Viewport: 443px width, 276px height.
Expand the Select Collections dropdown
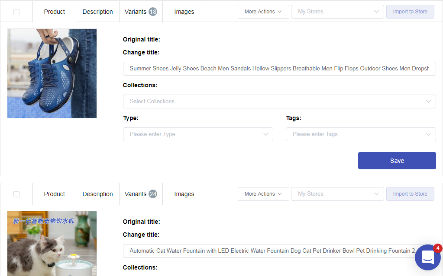(x=279, y=102)
